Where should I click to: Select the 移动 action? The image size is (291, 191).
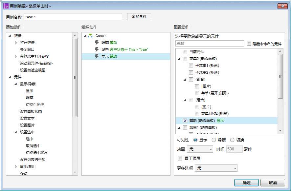24,173
